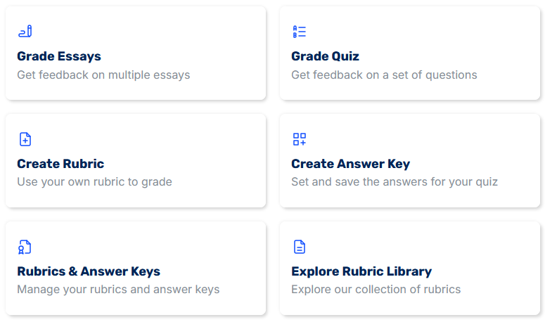Viewport: 545px width, 322px height.
Task: Click "Manage your rubrics and answer keys" text
Action: [118, 289]
